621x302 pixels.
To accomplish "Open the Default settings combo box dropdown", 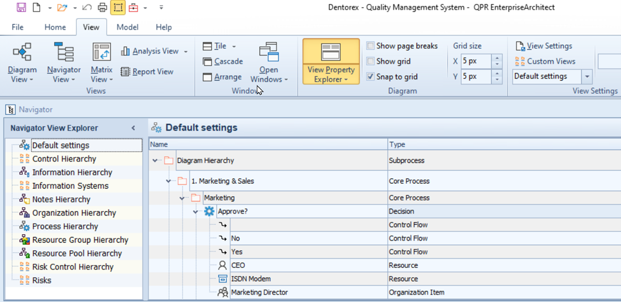I will point(587,76).
